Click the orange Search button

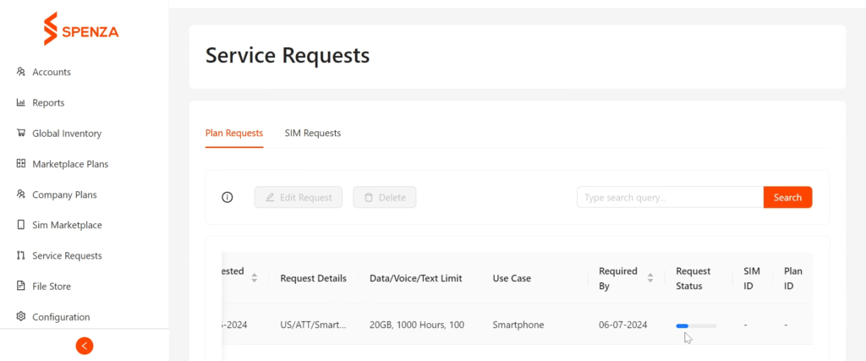tap(787, 197)
